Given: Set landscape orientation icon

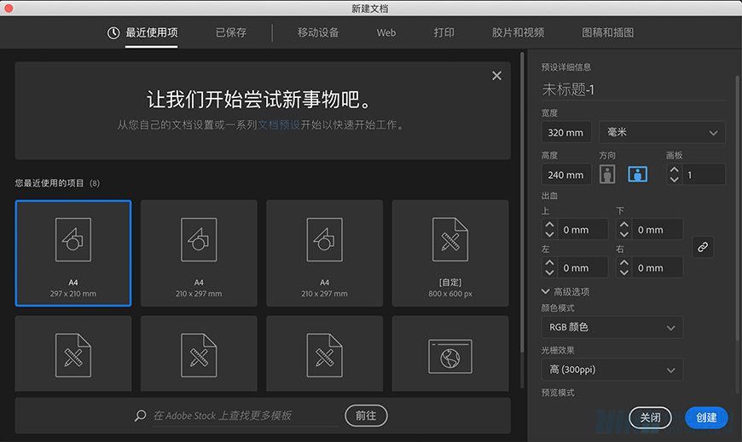Looking at the screenshot, I should coord(637,174).
